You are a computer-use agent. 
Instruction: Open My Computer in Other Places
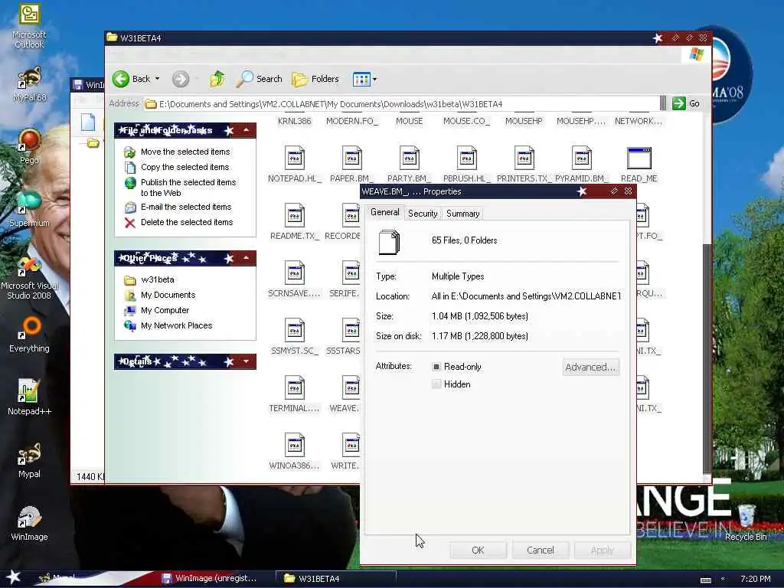[165, 311]
